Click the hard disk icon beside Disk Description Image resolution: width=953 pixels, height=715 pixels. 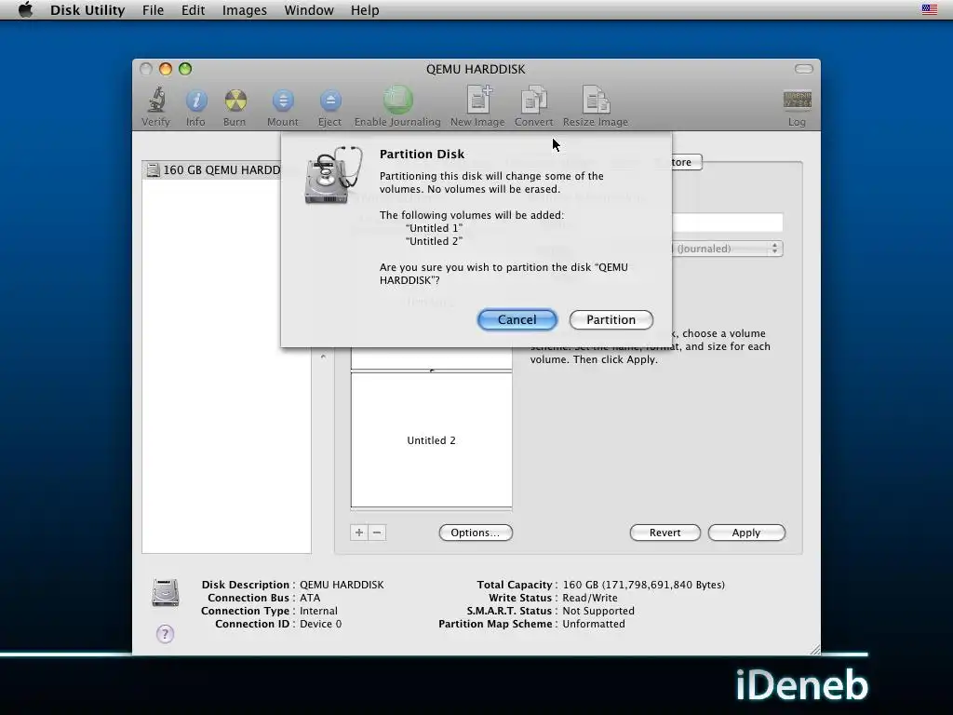coord(166,593)
